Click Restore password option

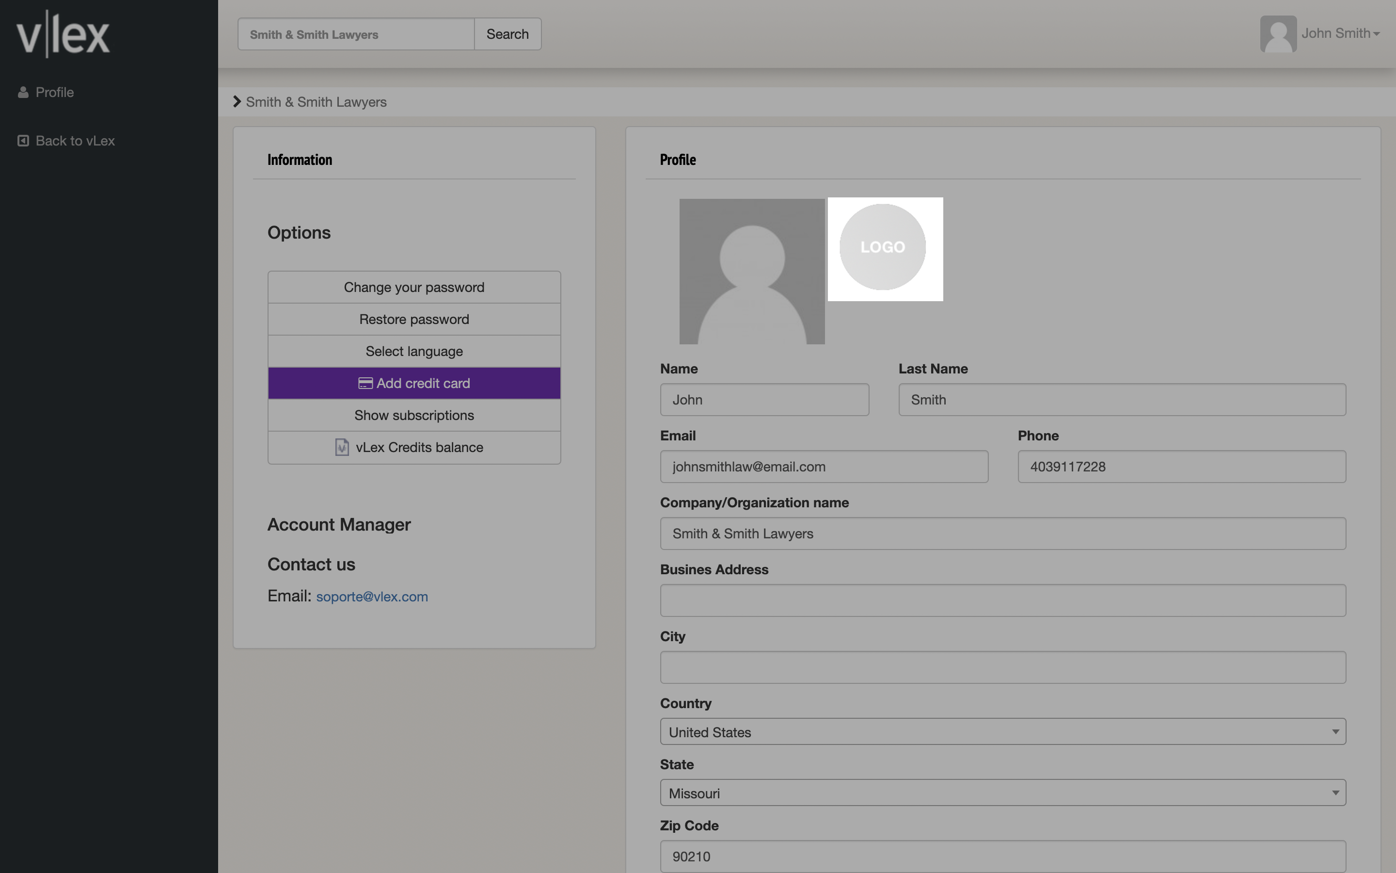tap(414, 319)
